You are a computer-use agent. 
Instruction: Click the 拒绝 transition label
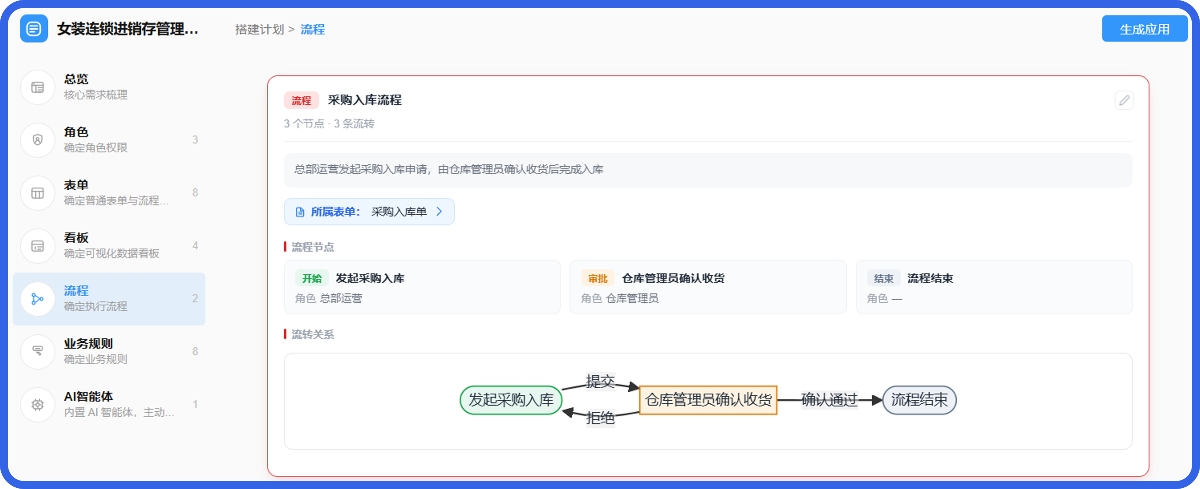coord(600,418)
